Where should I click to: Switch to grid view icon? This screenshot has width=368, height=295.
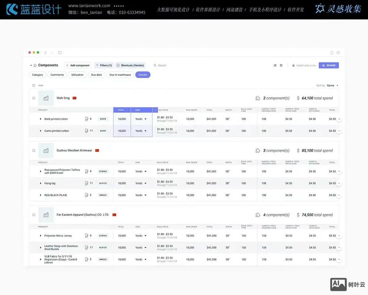[x=281, y=65]
